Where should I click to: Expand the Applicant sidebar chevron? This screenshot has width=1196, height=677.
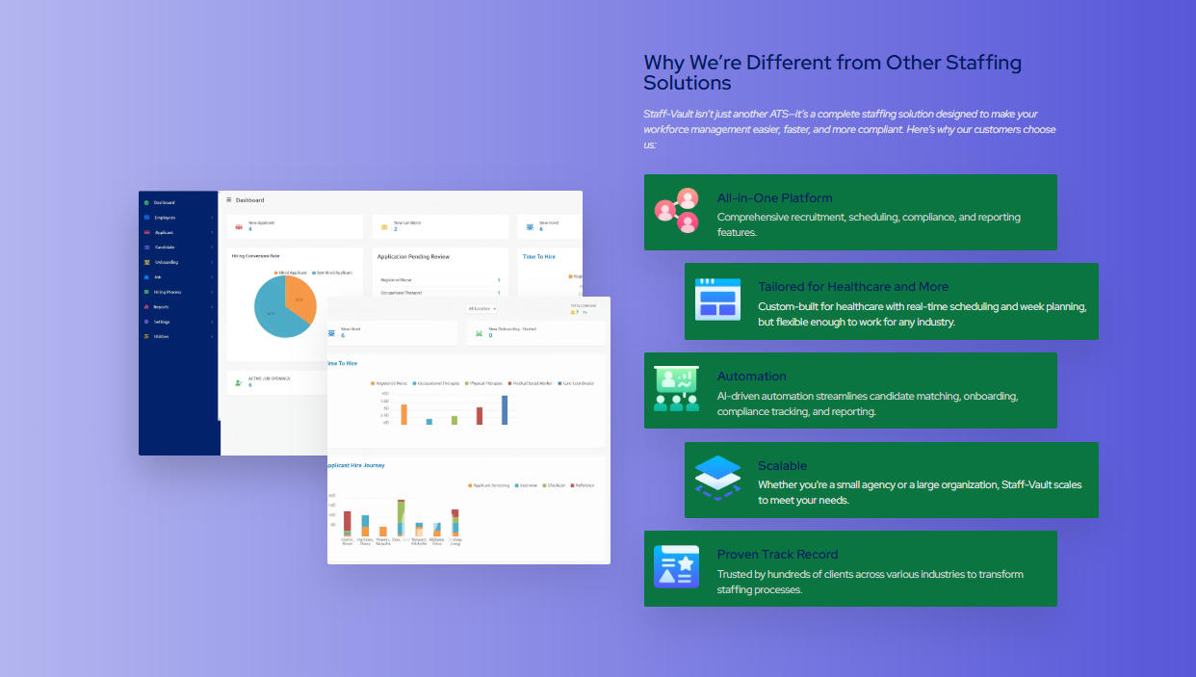tap(212, 232)
